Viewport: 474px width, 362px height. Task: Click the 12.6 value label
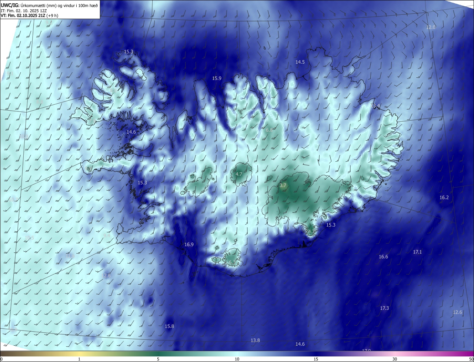click(x=457, y=312)
